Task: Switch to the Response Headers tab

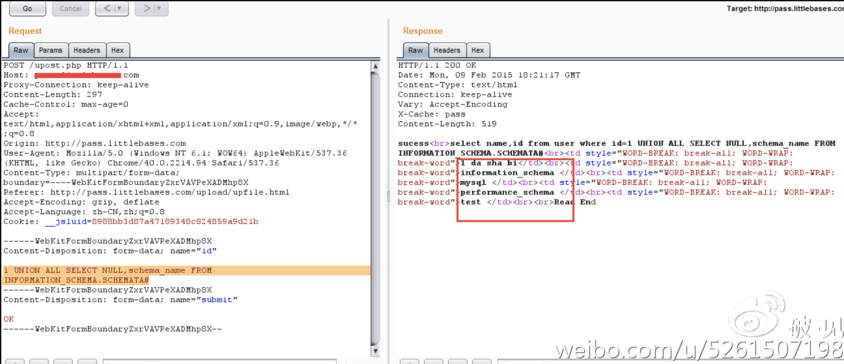Action: (446, 50)
